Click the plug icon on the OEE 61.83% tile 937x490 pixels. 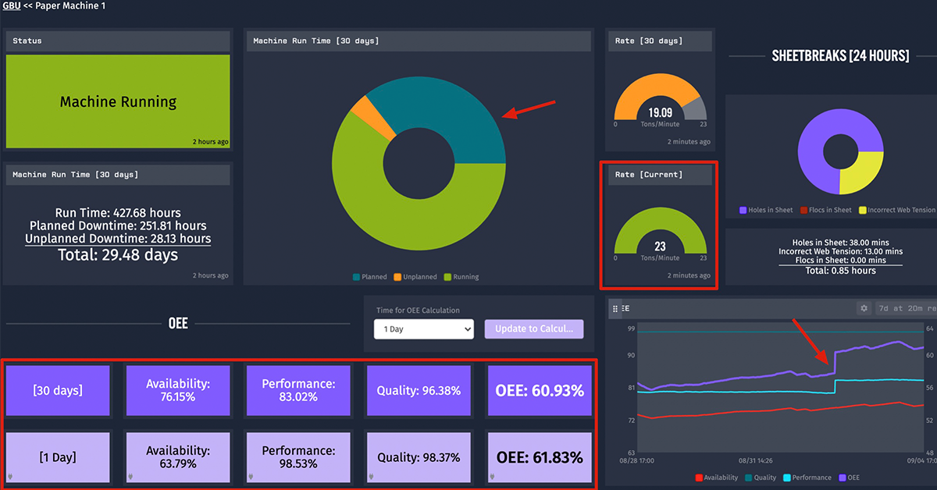tap(493, 477)
